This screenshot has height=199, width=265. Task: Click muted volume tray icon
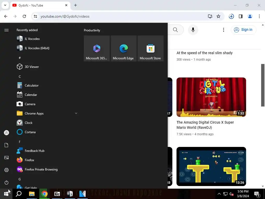point(231,194)
